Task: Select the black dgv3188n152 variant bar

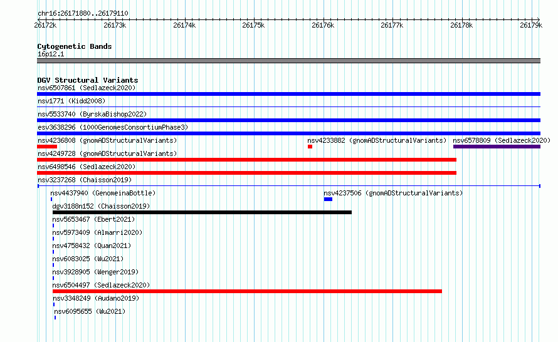Action: click(202, 212)
